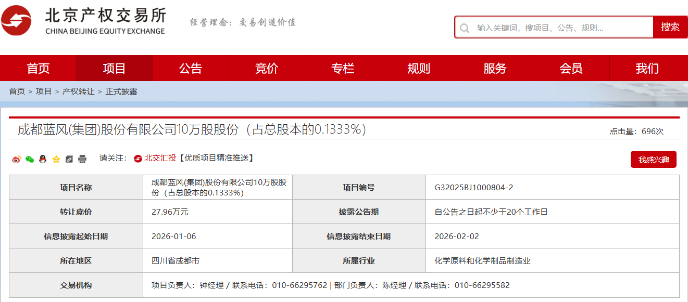
Task: Click the 我感兴趣 button
Action: pyautogui.click(x=653, y=160)
